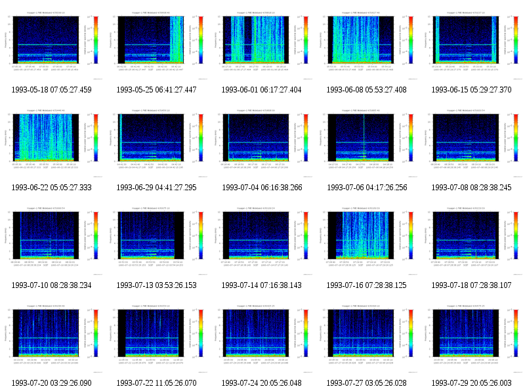This screenshot has width=525, height=391.
Task: Click the caption text 1993-05-25 06:41:27.447
Action: tap(156, 90)
